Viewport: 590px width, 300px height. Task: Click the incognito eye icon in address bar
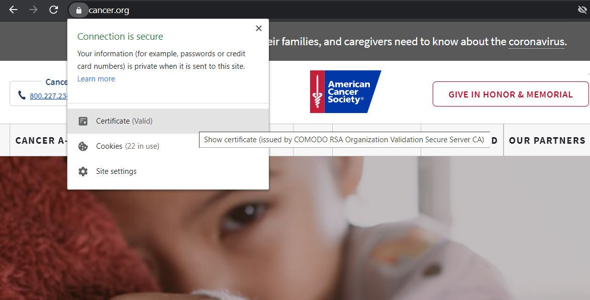[x=582, y=10]
